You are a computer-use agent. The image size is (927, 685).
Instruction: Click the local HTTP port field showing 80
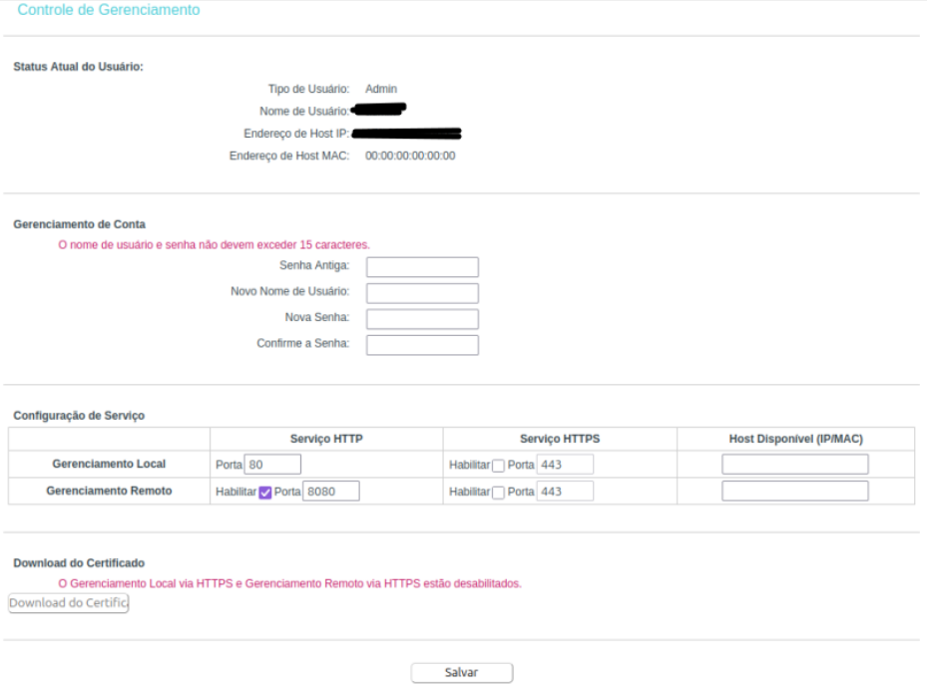click(271, 465)
